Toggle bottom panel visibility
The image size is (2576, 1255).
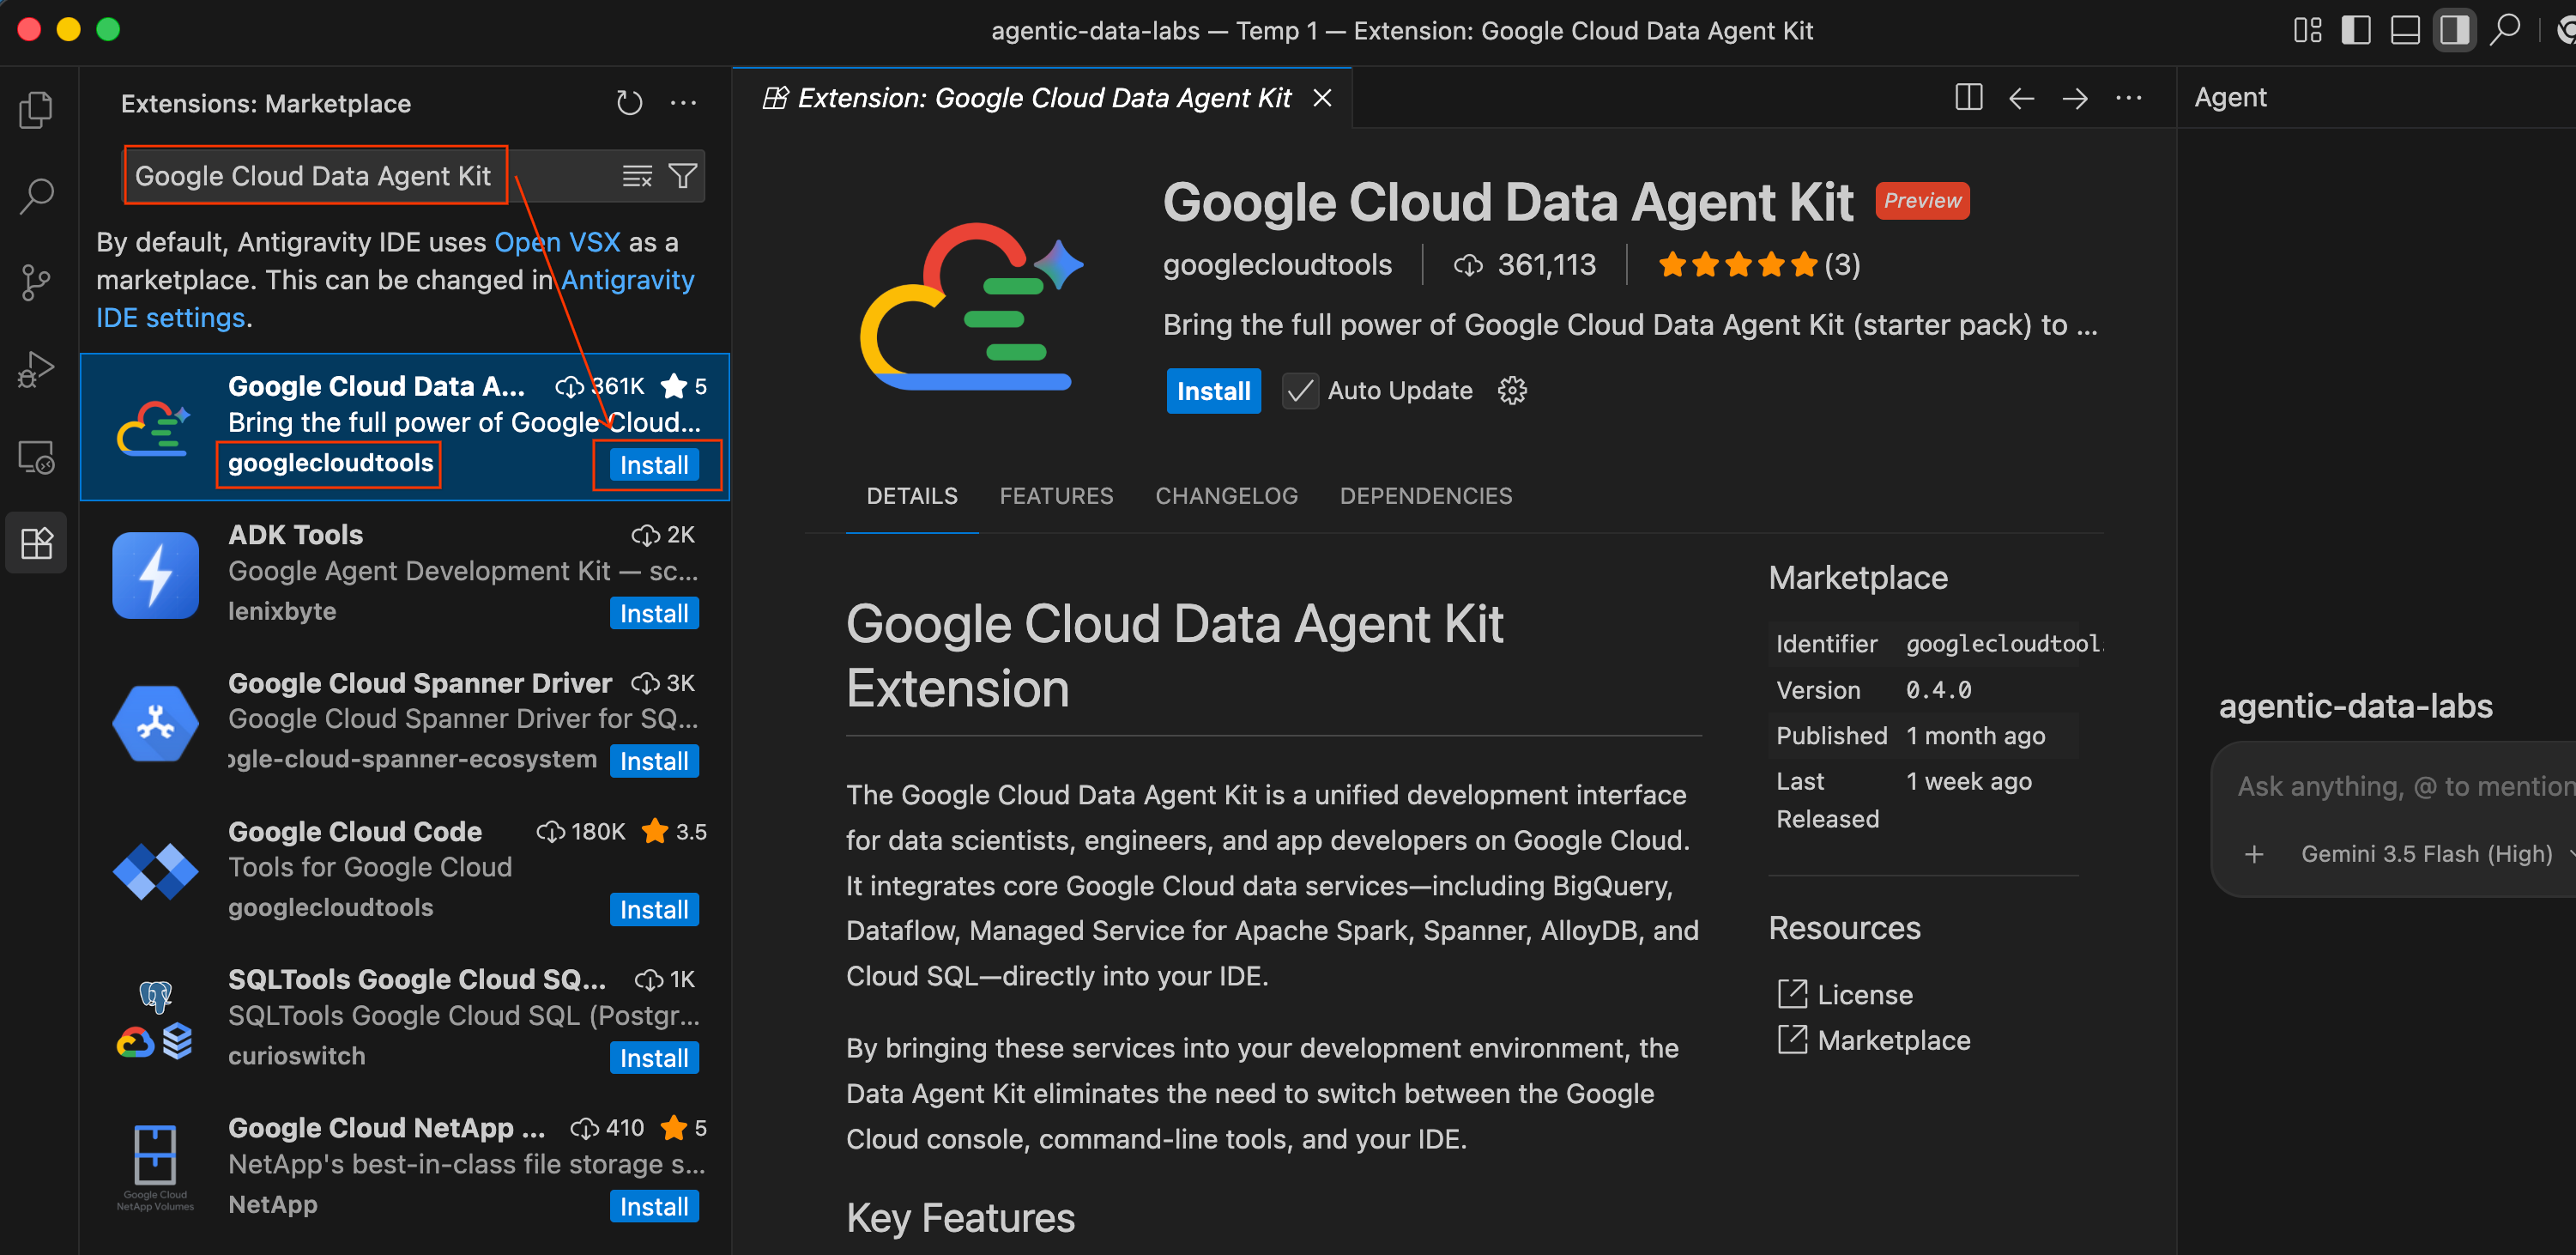pos(2405,30)
